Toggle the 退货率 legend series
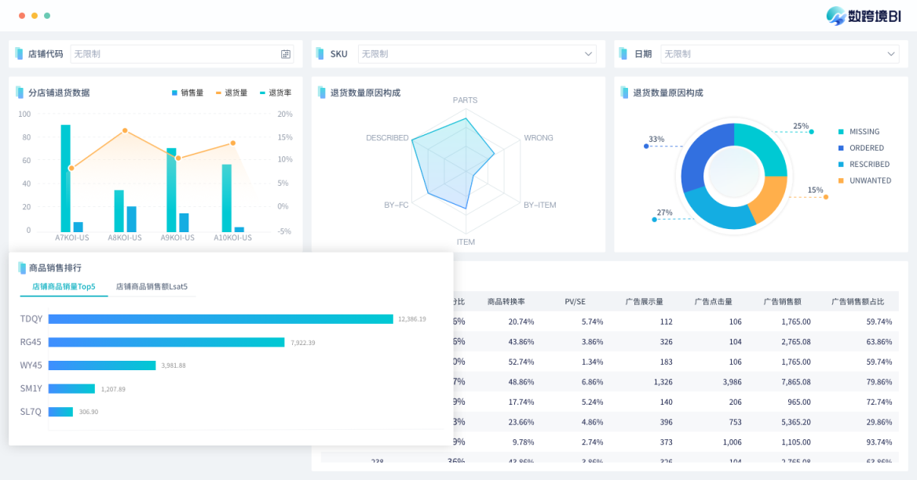Image resolution: width=917 pixels, height=480 pixels. (x=275, y=93)
